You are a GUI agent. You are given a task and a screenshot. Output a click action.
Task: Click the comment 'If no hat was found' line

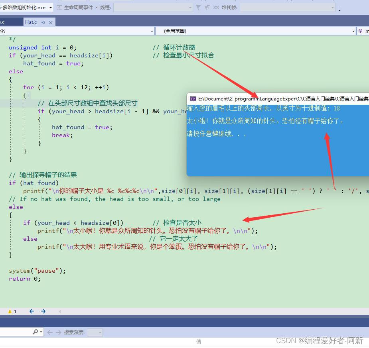coord(114,199)
